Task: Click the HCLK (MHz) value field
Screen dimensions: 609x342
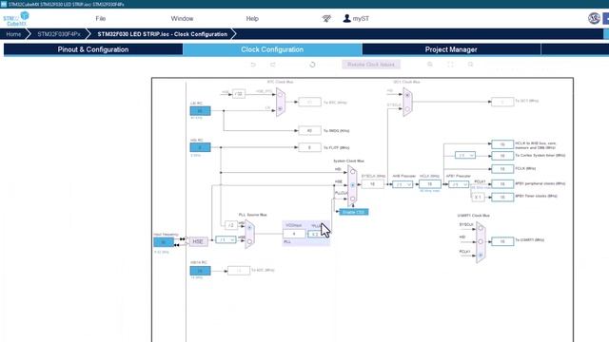Action: [x=430, y=184]
